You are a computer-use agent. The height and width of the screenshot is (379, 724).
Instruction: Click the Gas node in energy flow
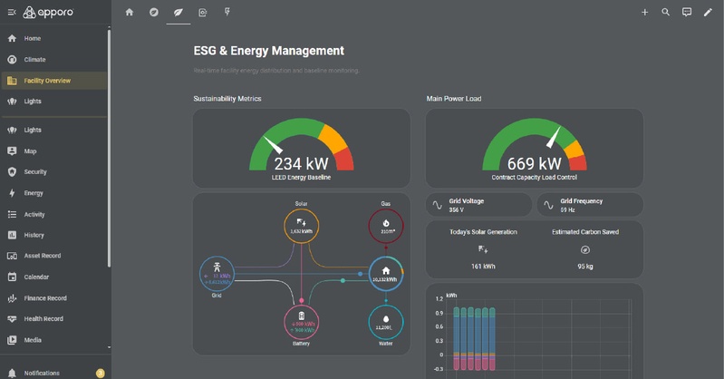click(385, 226)
